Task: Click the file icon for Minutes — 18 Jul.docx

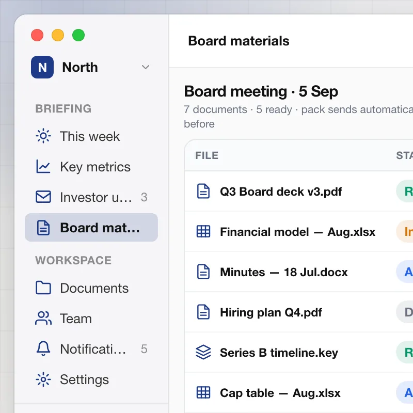Action: [x=203, y=272]
